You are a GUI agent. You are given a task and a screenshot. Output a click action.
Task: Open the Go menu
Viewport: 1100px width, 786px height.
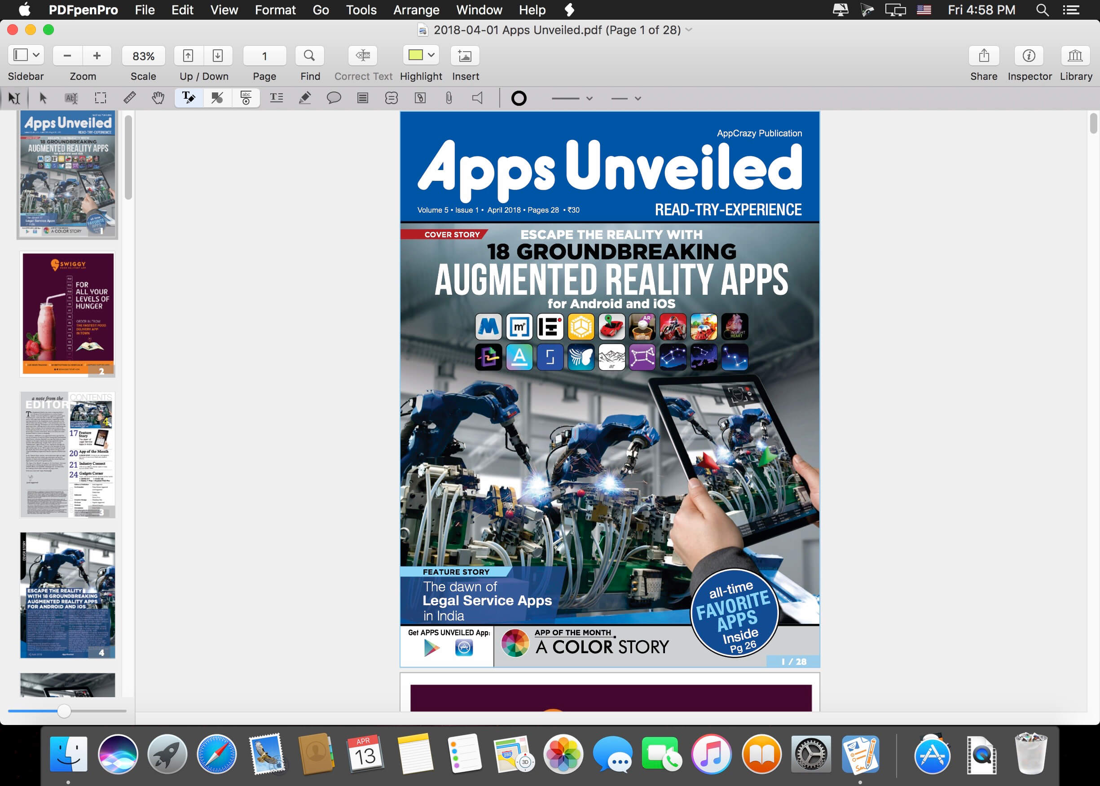point(321,10)
